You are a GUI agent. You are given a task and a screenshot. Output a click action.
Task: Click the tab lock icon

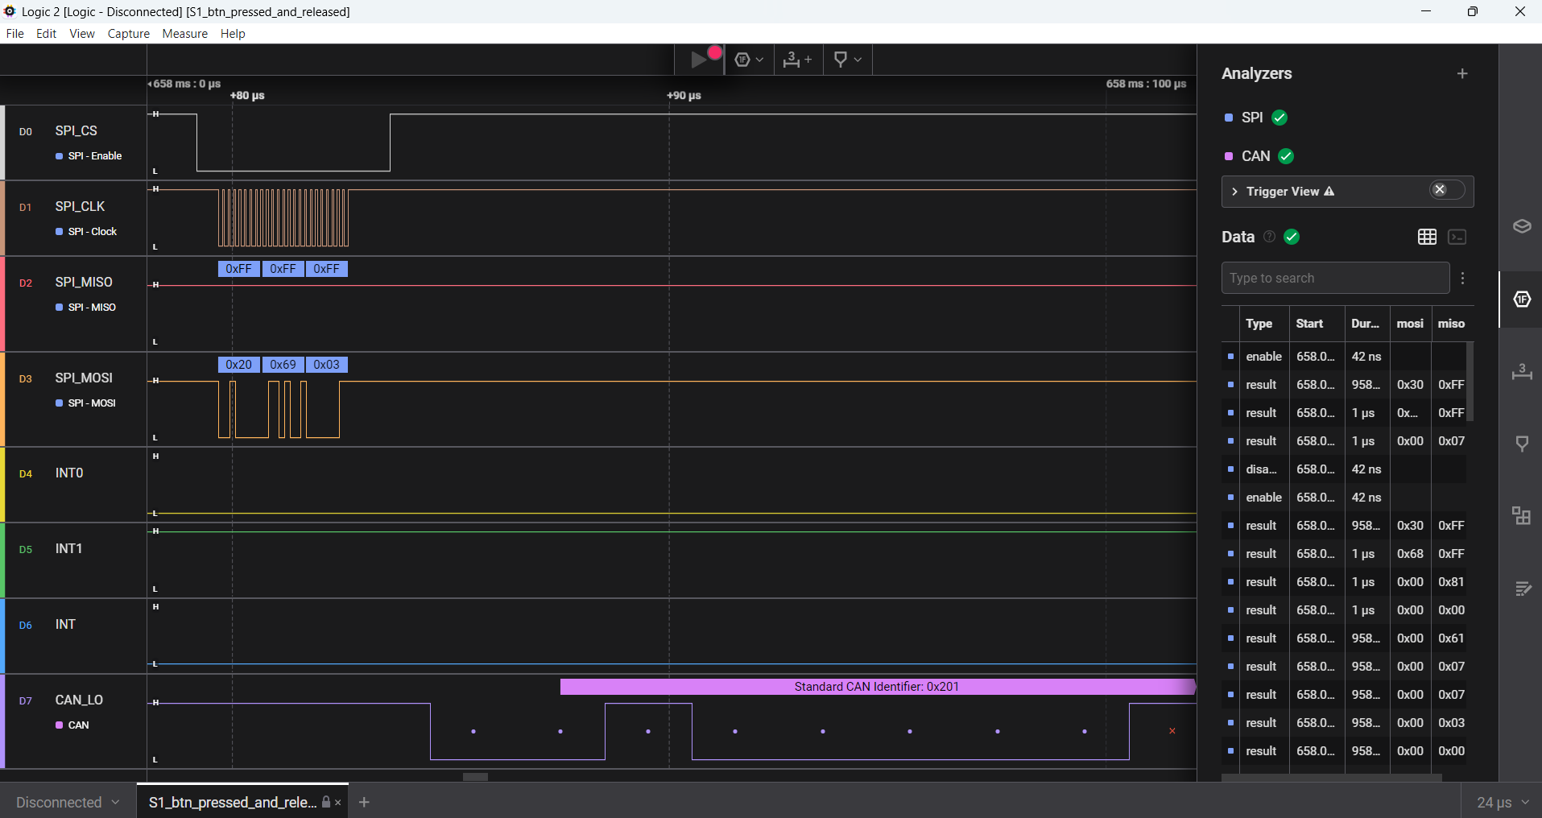tap(325, 802)
